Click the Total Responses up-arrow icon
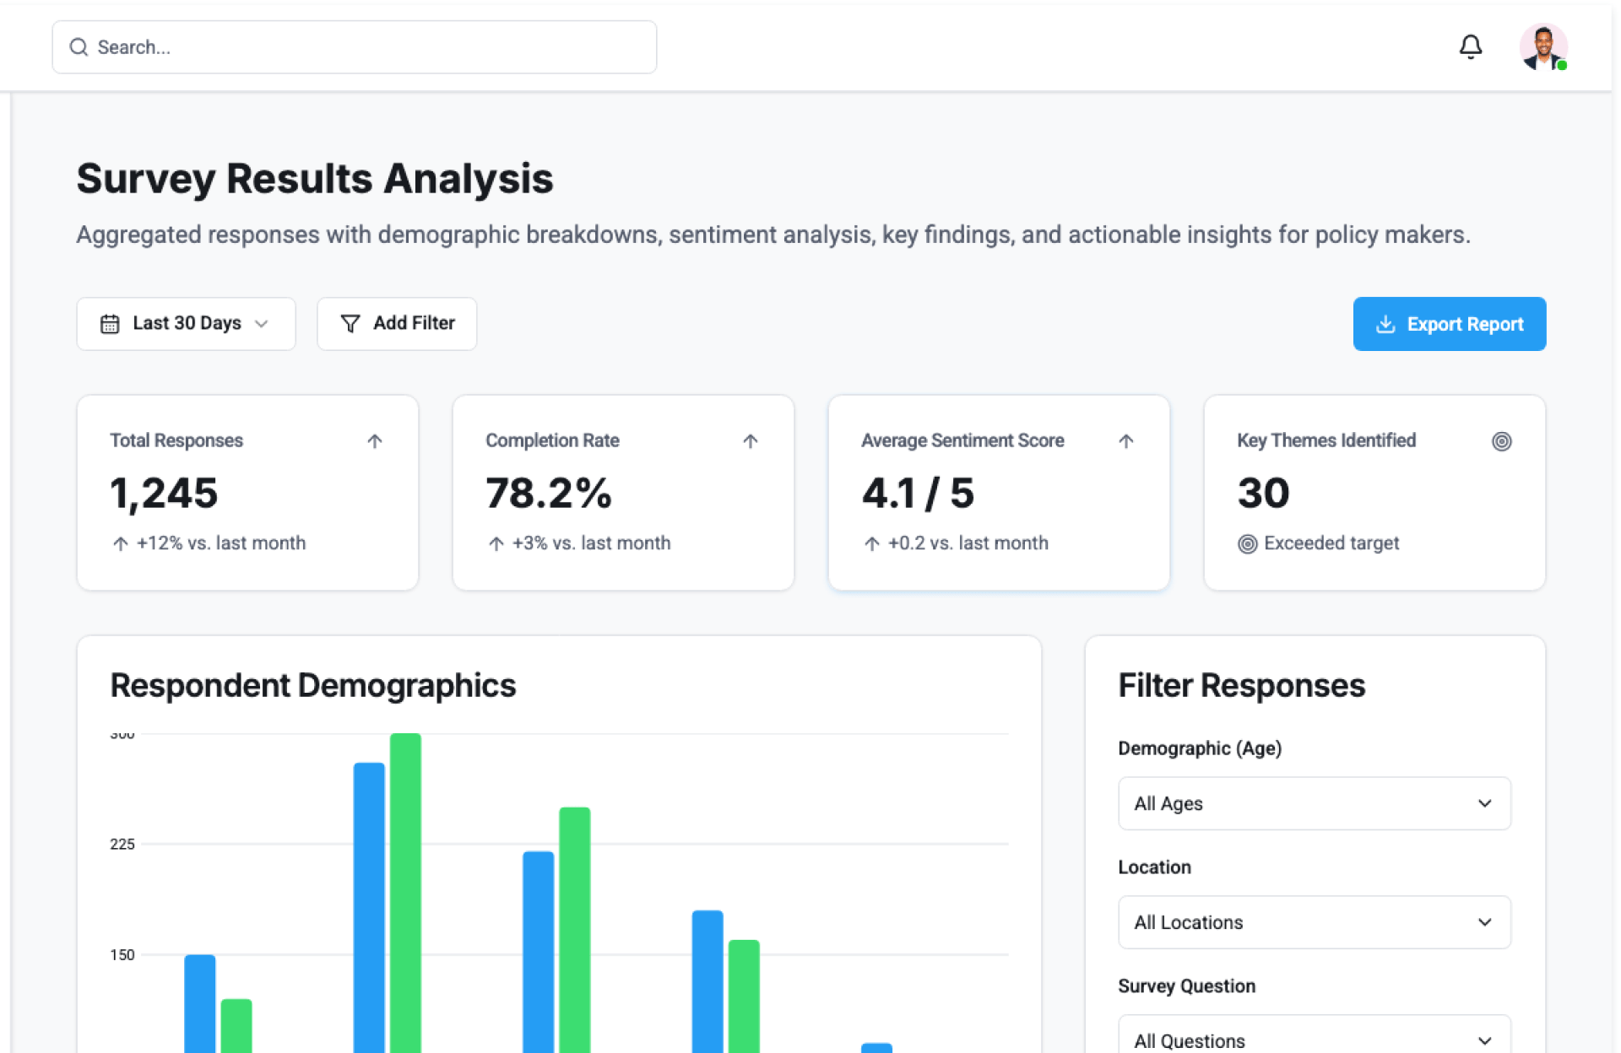1621x1053 pixels. pyautogui.click(x=375, y=440)
